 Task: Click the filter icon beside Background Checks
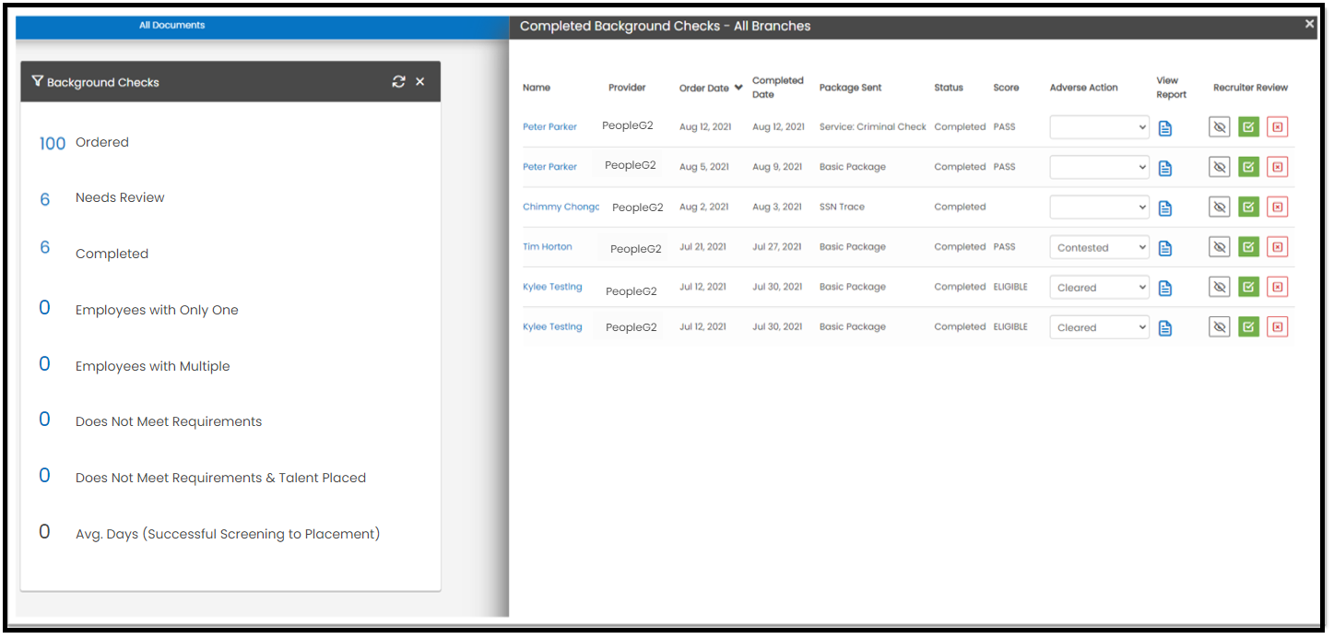37,82
